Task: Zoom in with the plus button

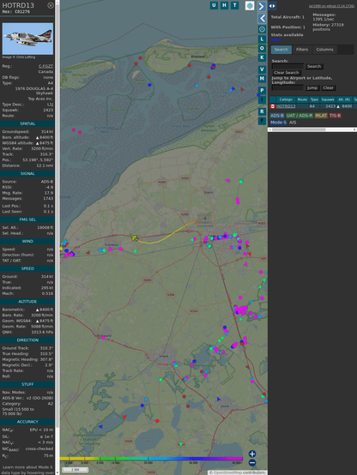Action: 252,454
